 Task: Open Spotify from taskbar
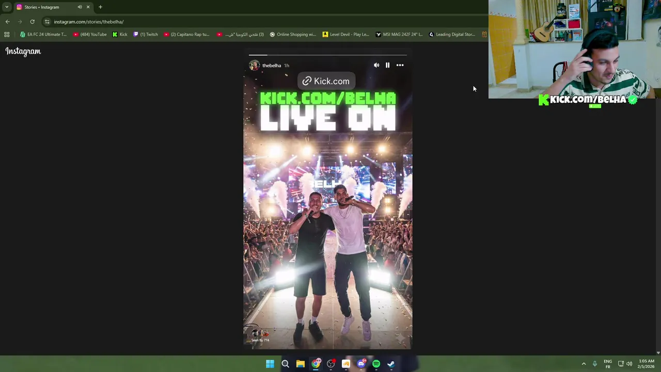coord(376,364)
